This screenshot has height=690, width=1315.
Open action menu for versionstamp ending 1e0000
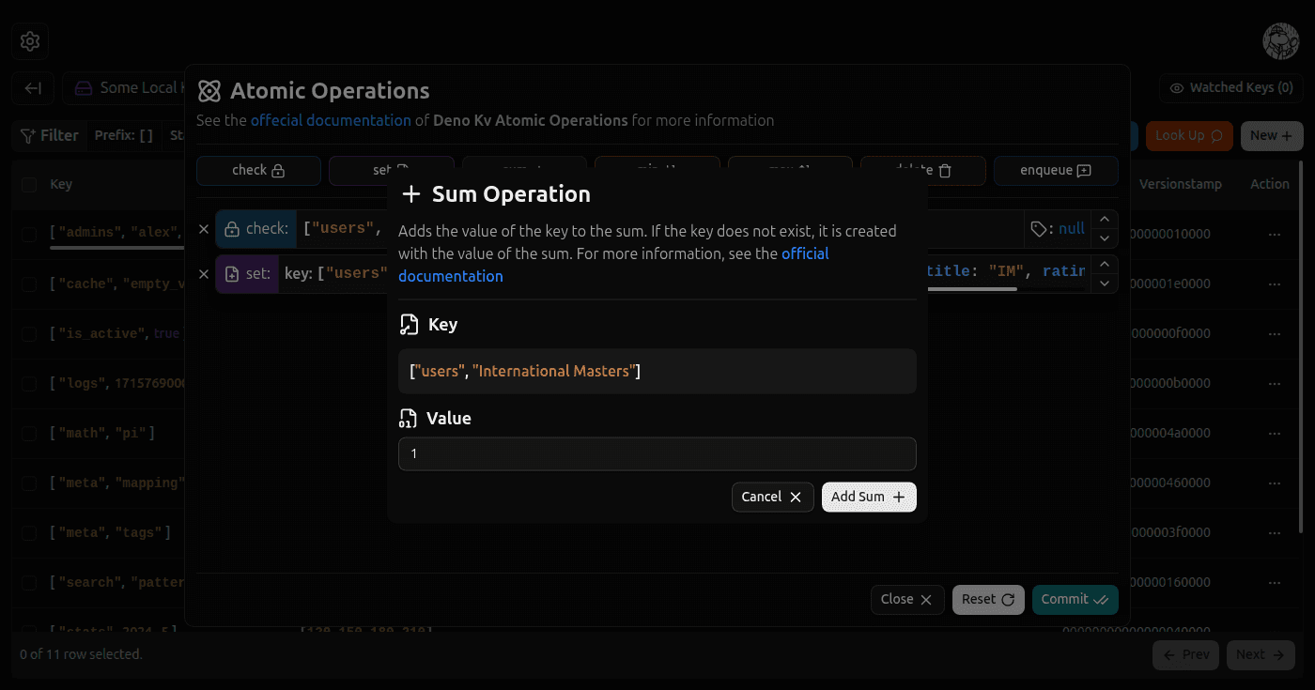tap(1275, 284)
